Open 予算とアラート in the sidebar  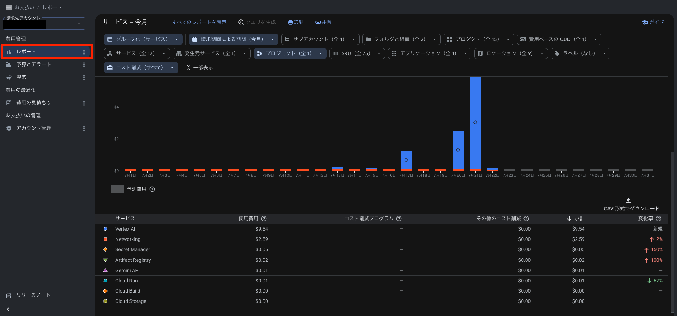click(x=34, y=64)
